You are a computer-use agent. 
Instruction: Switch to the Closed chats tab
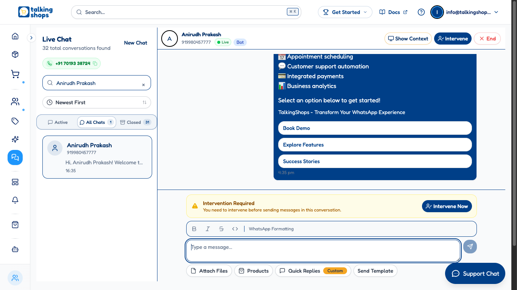click(x=135, y=122)
